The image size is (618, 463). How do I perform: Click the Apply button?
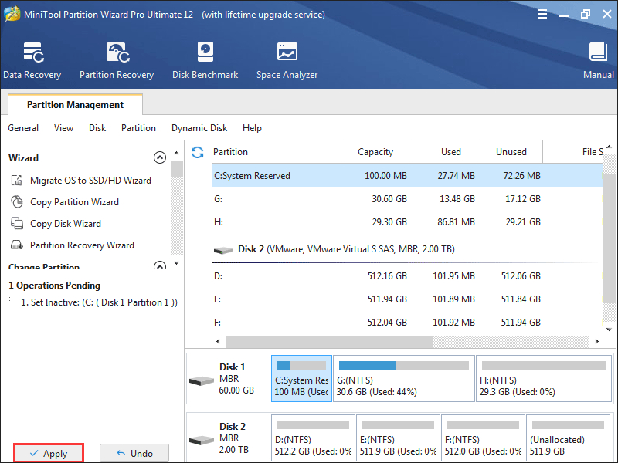coord(49,453)
